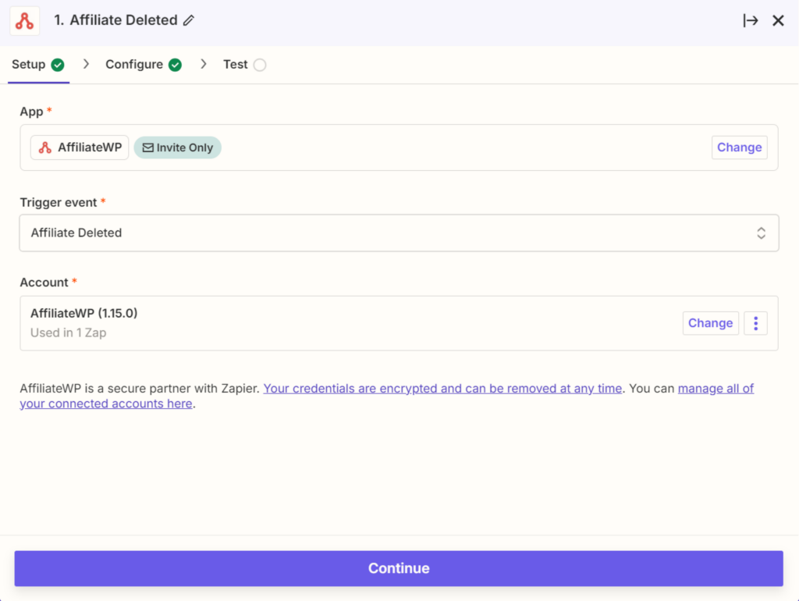The image size is (799, 601).
Task: Change the selected app
Action: [739, 148]
